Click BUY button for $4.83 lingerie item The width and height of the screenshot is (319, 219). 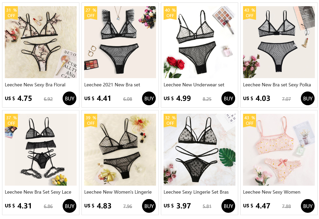(x=149, y=206)
